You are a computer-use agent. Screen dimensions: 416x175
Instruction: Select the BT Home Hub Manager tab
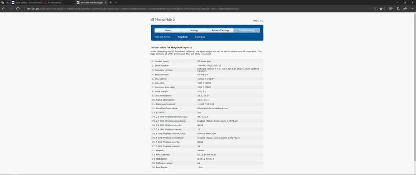(92, 2)
